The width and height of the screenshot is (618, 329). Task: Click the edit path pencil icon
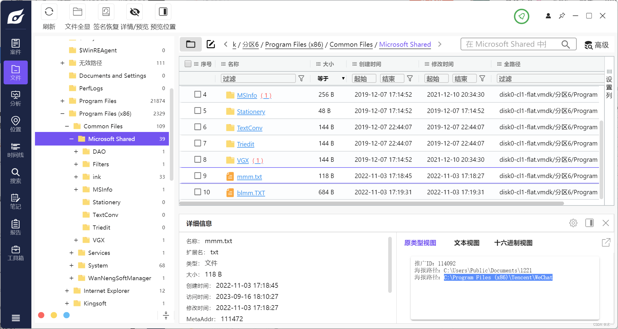pos(211,44)
